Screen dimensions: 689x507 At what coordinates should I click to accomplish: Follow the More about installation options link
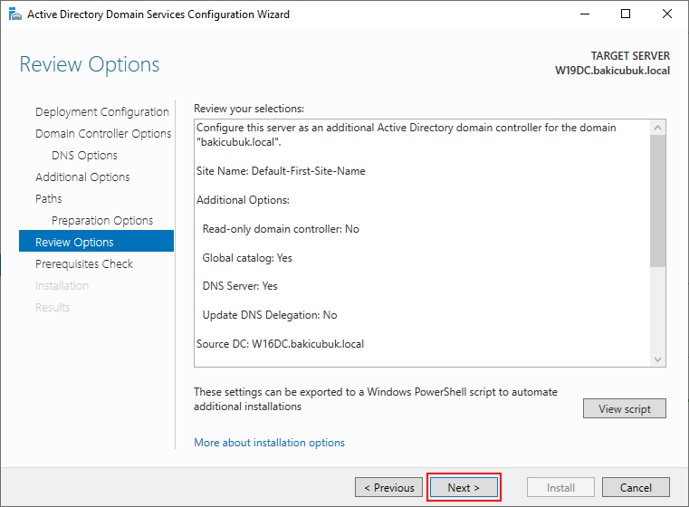pyautogui.click(x=270, y=443)
